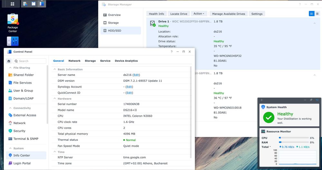Switch to Storage Manager via its taskbar icon
This screenshot has height=170, width=322.
[x=25, y=4]
